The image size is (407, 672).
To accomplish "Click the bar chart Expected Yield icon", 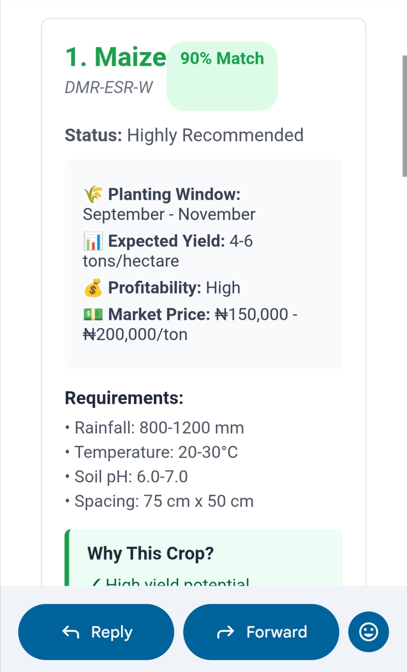I will coord(93,241).
